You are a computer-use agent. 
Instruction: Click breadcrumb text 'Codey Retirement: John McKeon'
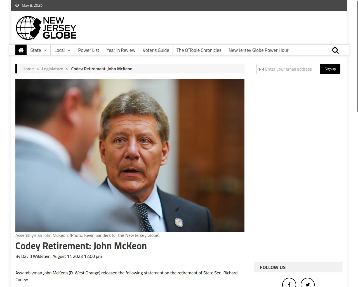click(102, 69)
